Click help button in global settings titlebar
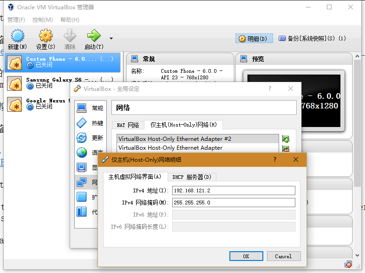Screen dimensions: 365x273 pos(269,89)
